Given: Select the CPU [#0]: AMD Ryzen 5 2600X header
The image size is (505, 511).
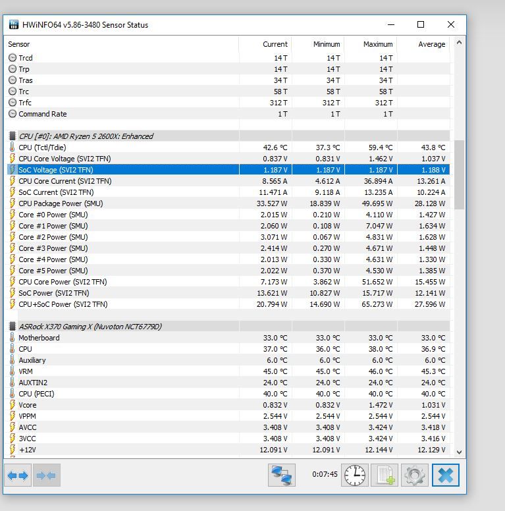Looking at the screenshot, I should (x=228, y=136).
